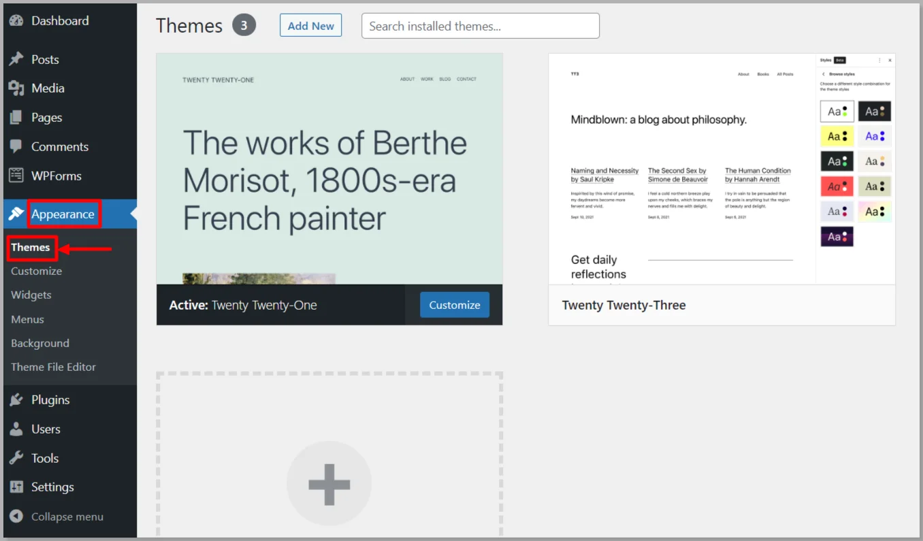923x541 pixels.
Task: Open Media via its camera-note icon
Action: pos(16,88)
